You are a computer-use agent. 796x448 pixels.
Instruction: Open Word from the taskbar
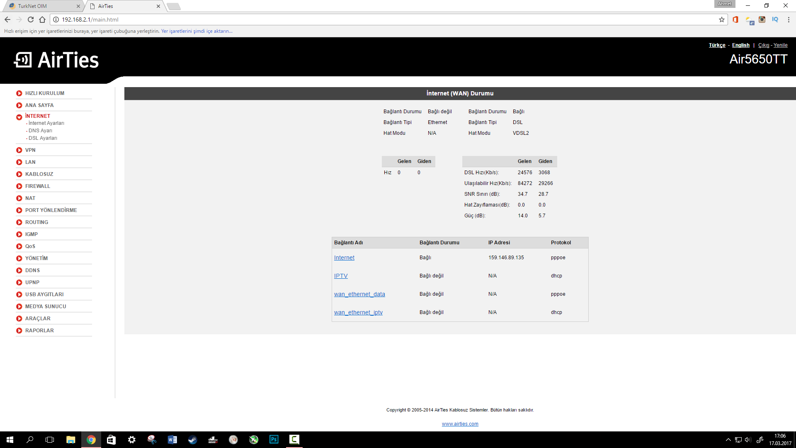(172, 440)
